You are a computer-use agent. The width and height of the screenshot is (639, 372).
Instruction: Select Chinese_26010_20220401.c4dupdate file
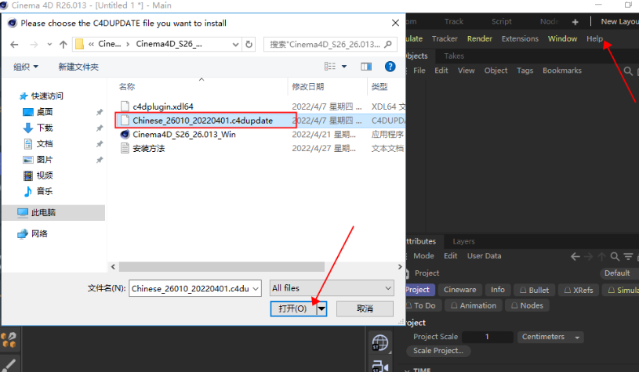(x=202, y=121)
